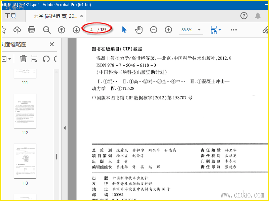Click the share link icon
269x201 pixels.
pos(266,30)
